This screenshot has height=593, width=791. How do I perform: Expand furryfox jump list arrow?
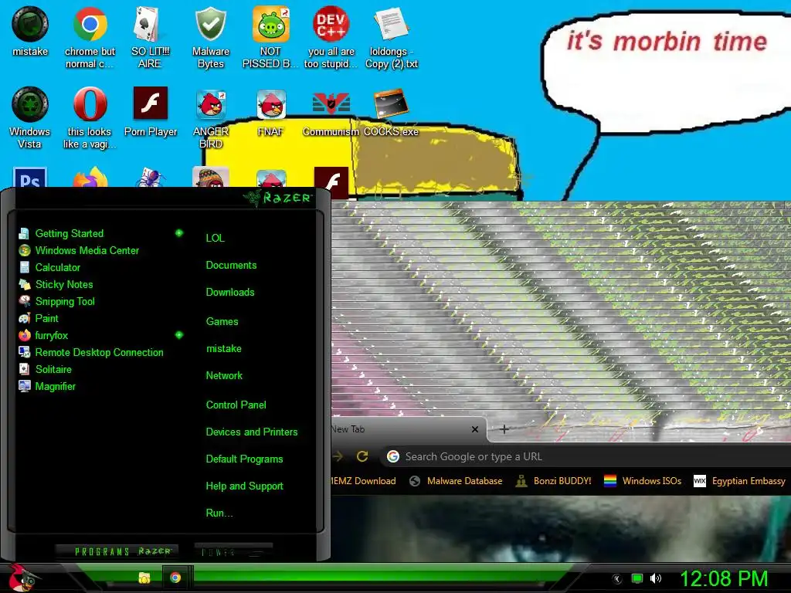[x=179, y=335]
